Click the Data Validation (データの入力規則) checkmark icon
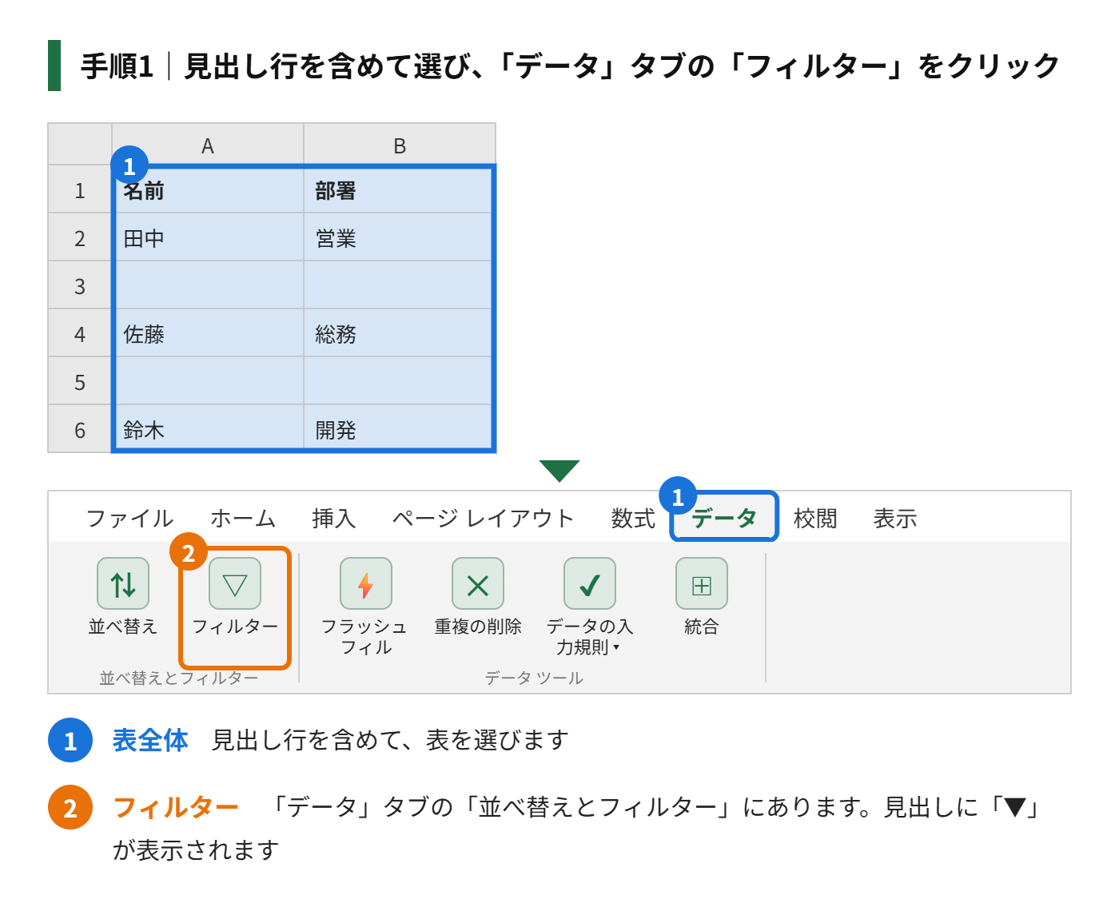 pos(590,583)
